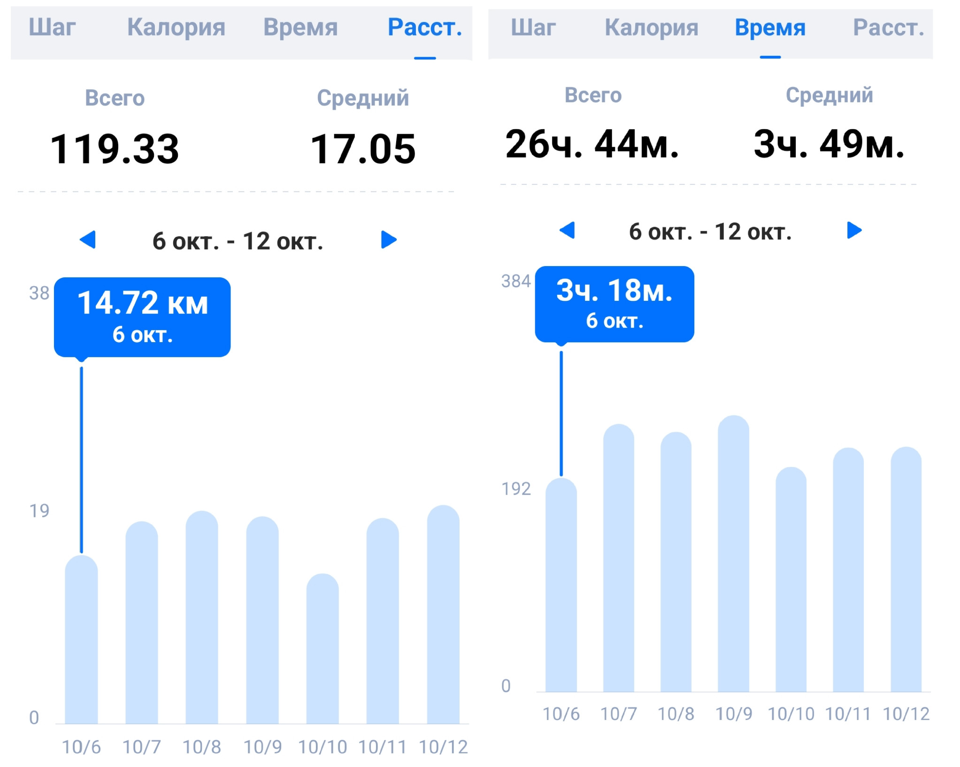The width and height of the screenshot is (960, 767).
Task: Open Шаг tab in left panel
Action: click(x=52, y=27)
